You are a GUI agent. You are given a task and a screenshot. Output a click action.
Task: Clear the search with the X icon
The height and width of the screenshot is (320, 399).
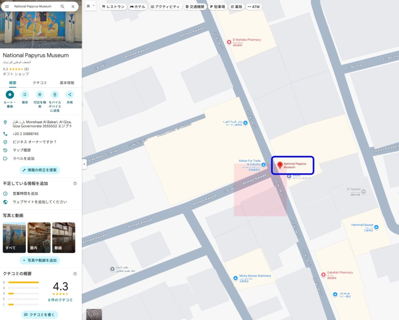(x=73, y=7)
